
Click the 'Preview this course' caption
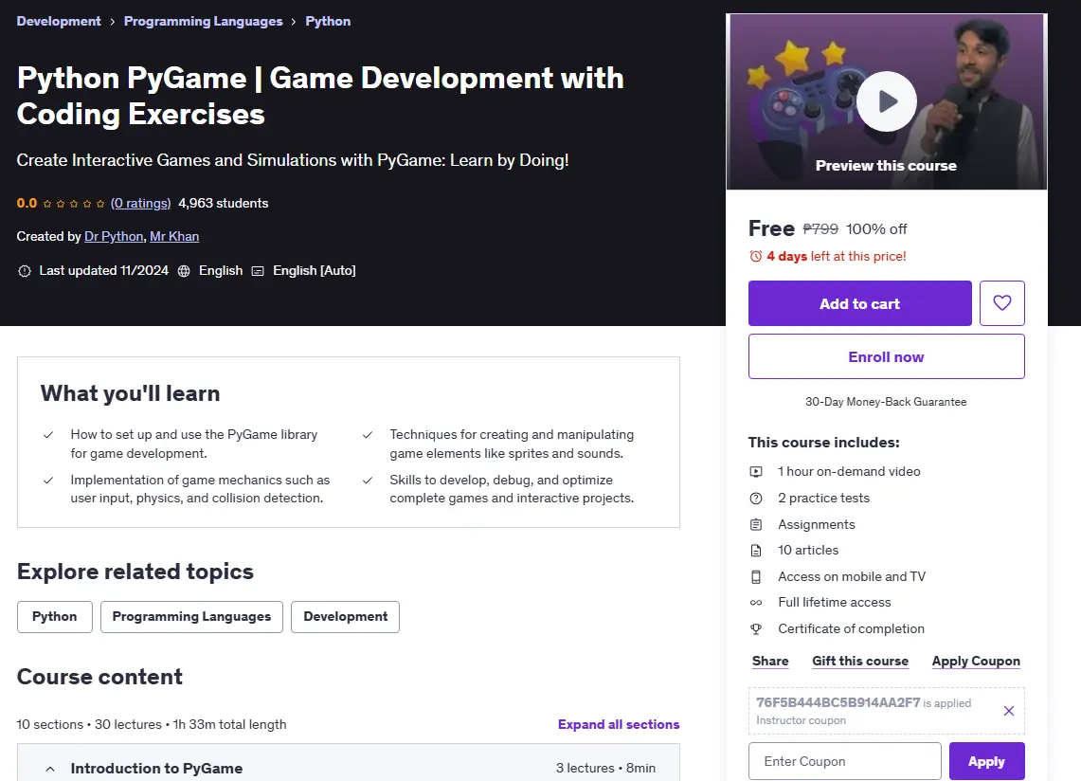point(886,166)
